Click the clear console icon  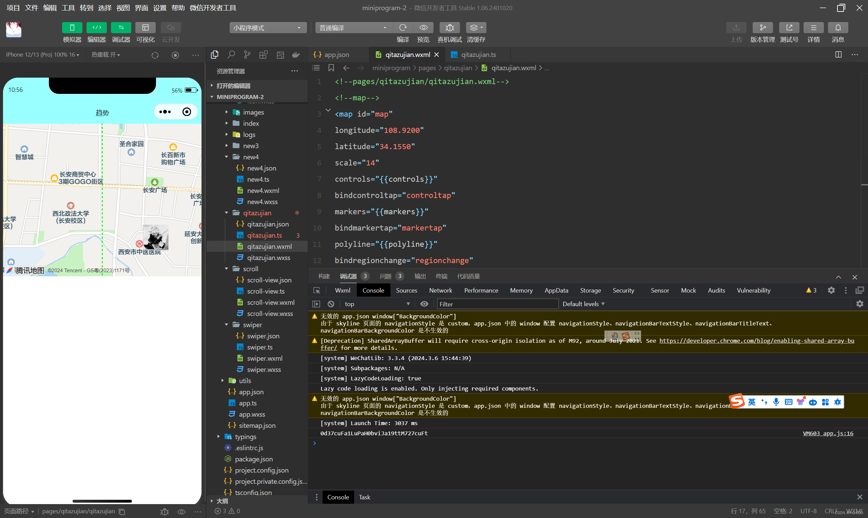[331, 304]
